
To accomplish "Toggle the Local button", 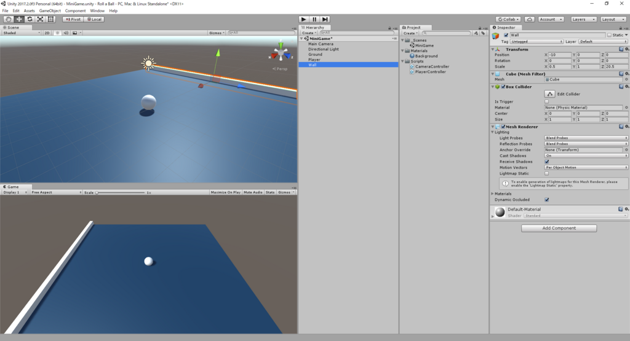I will 94,19.
